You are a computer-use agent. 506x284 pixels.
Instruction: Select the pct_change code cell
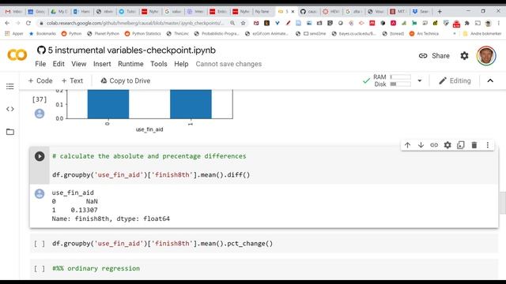click(x=264, y=244)
